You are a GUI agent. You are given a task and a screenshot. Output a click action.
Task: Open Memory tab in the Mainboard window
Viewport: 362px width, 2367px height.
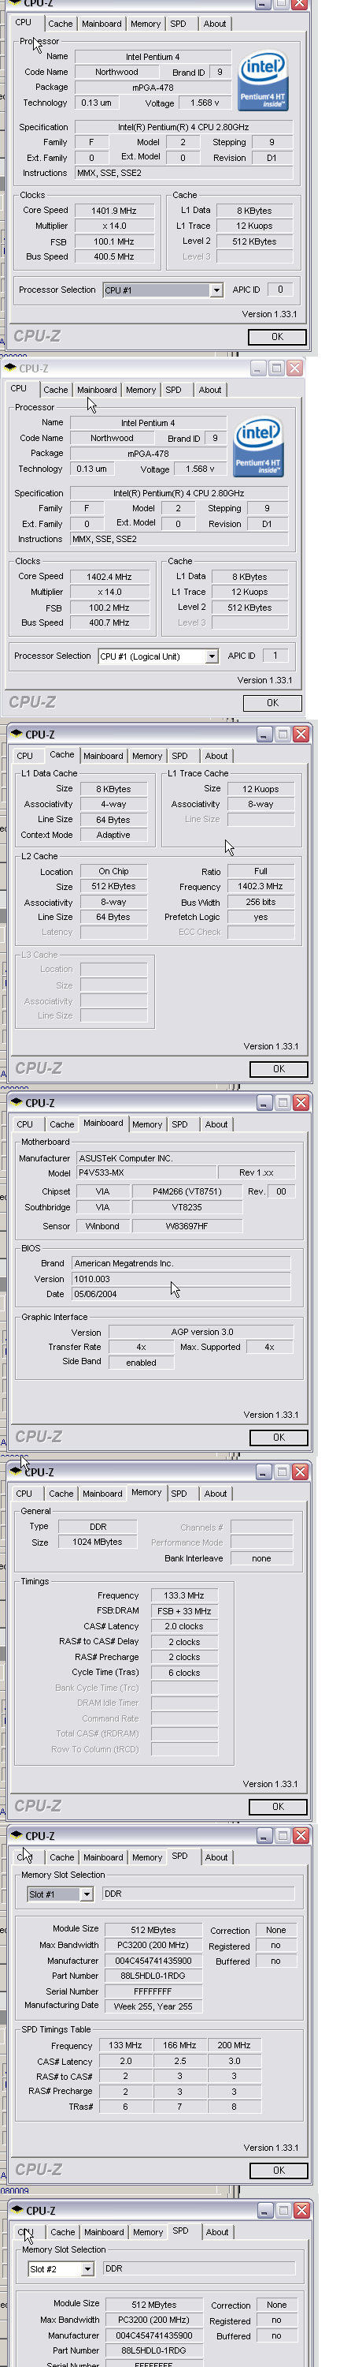[x=146, y=1124]
